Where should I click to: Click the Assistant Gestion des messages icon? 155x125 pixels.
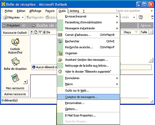(60, 60)
